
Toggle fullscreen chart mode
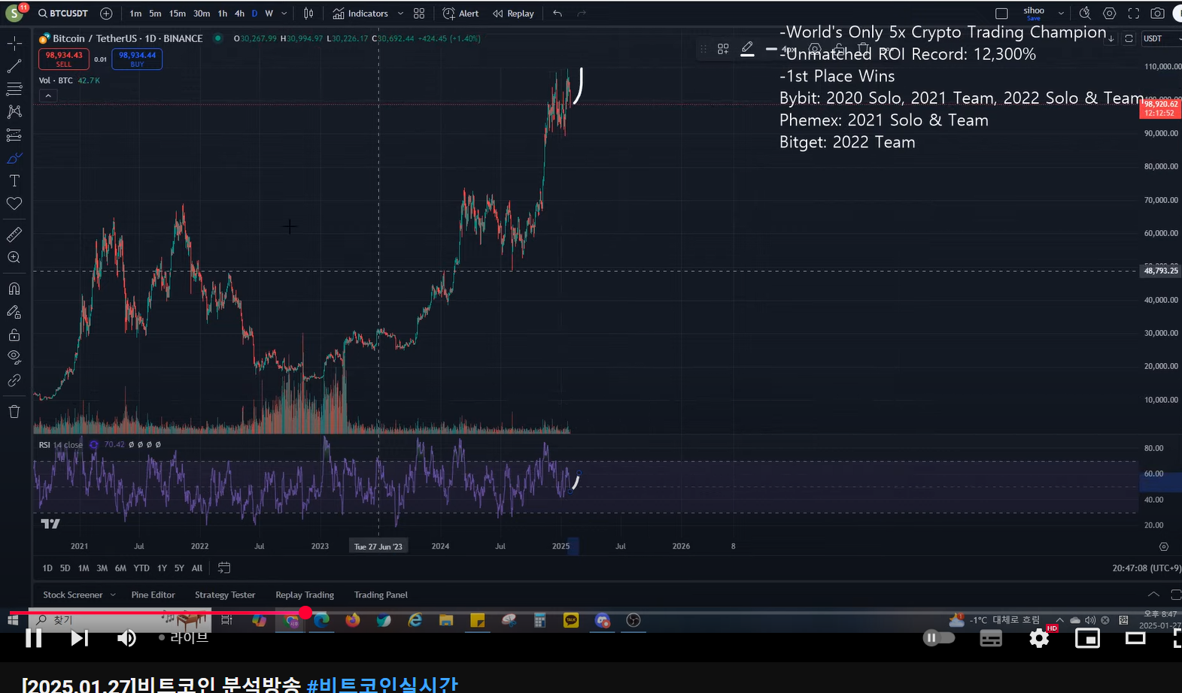point(1133,14)
